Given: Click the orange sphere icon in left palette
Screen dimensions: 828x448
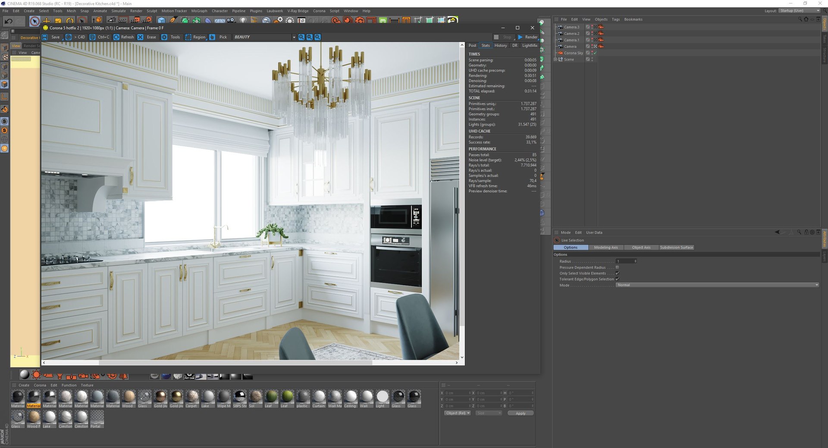Looking at the screenshot, I should tap(4, 148).
